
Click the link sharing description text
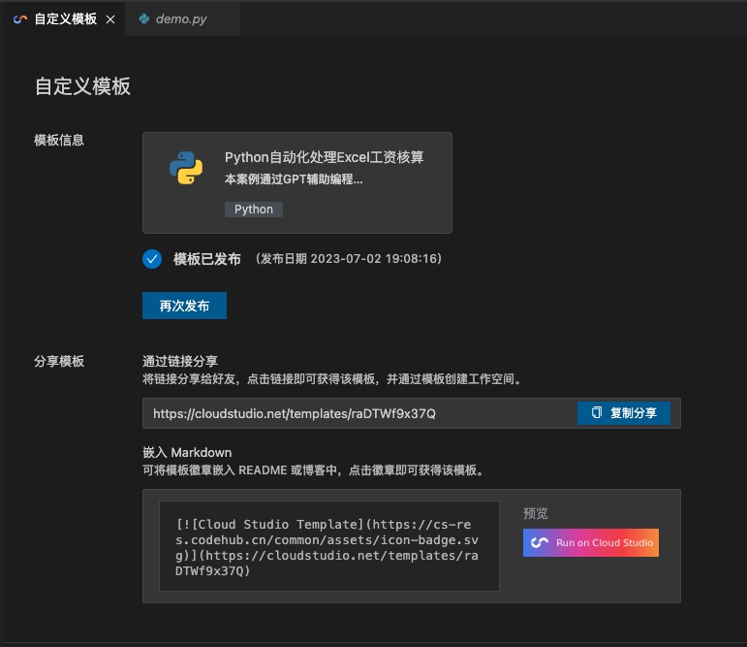click(332, 379)
